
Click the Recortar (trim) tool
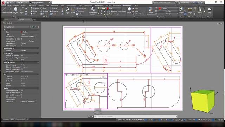[x=53, y=8]
